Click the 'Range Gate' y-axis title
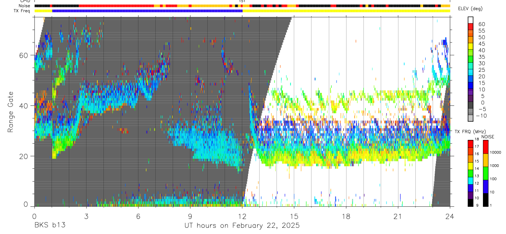 click(x=11, y=112)
